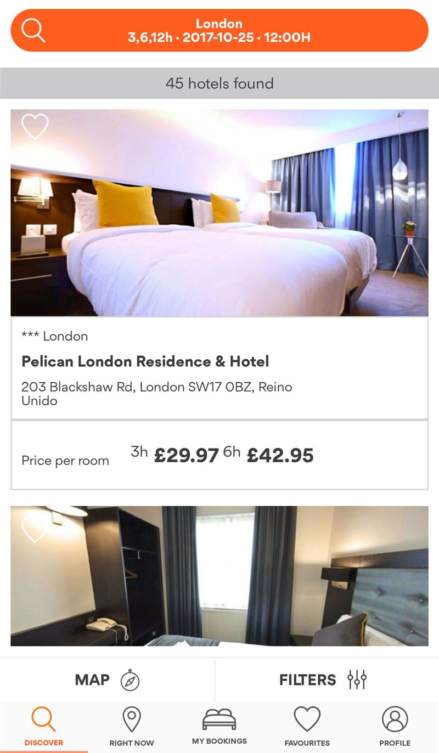Select the 6h £42.95 price option
The height and width of the screenshot is (753, 439).
tap(268, 455)
